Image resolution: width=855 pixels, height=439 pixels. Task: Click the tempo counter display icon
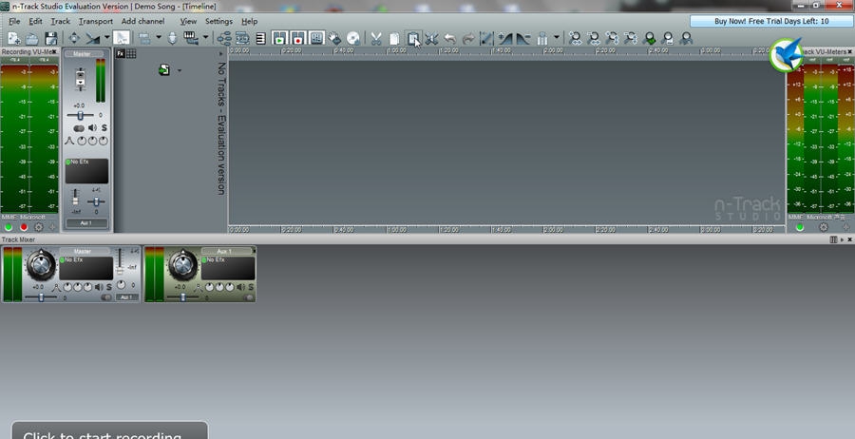(x=242, y=38)
